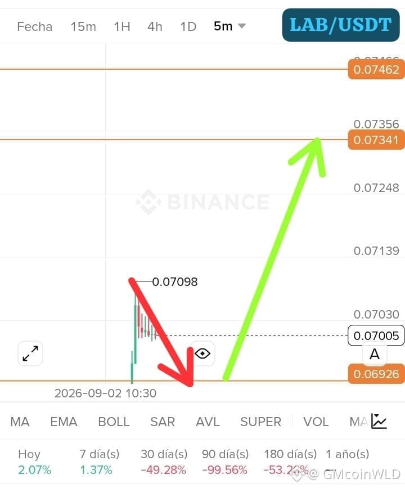Screen dimensions: 405x488
Task: Toggle the eye visibility icon on chart
Action: point(202,353)
